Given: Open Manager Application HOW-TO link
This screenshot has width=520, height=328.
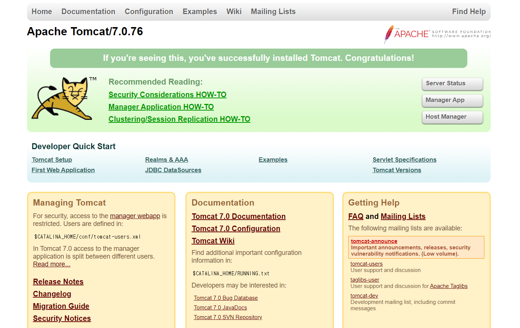Looking at the screenshot, I should [x=161, y=107].
